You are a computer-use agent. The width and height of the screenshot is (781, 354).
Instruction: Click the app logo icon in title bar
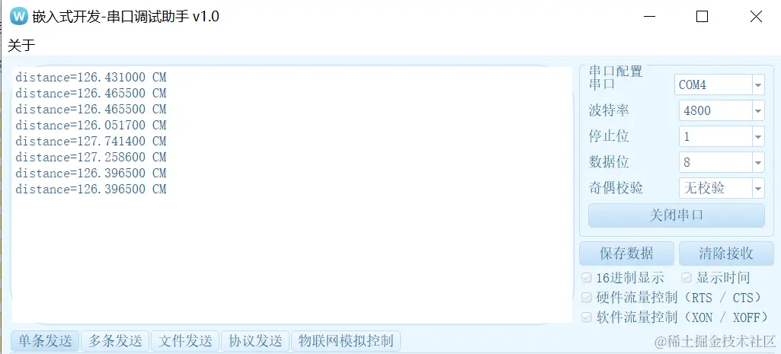coord(19,17)
